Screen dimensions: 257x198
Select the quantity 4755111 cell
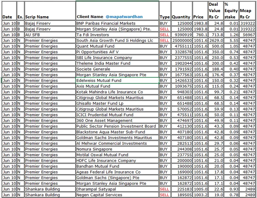click(x=182, y=46)
